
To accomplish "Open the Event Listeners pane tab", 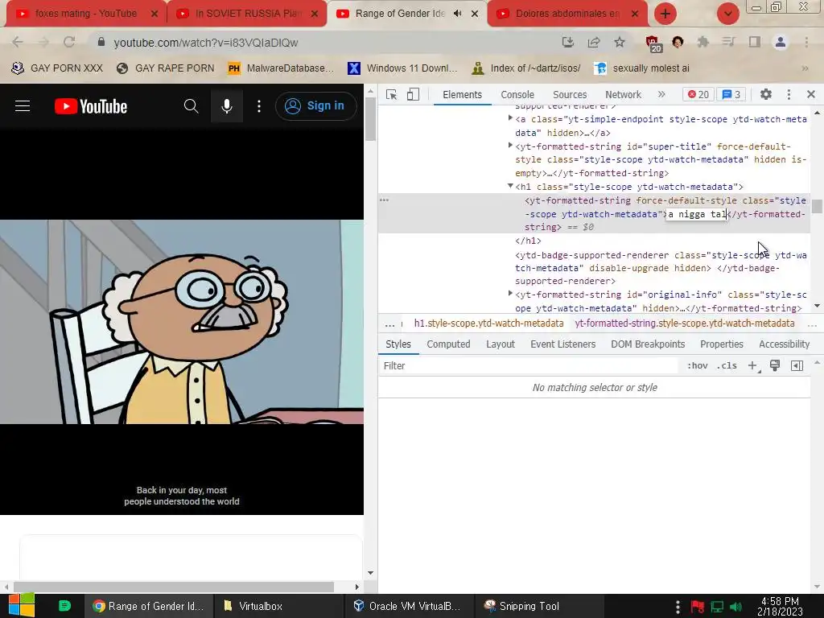I will tap(562, 344).
